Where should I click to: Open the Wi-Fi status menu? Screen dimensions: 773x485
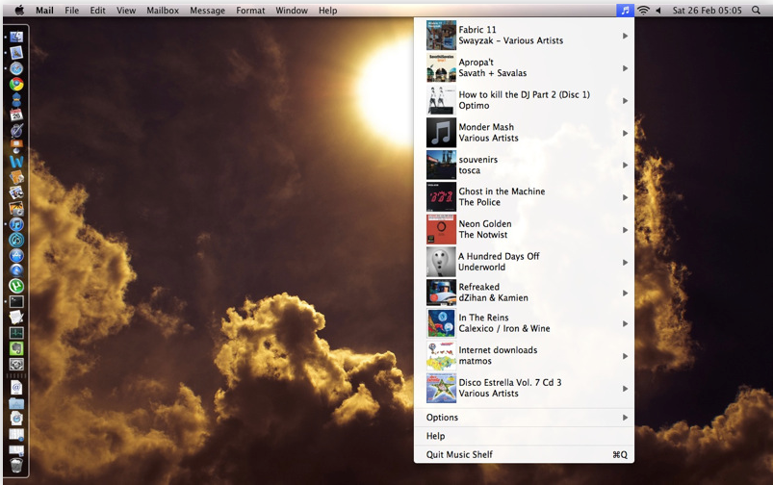(x=643, y=10)
